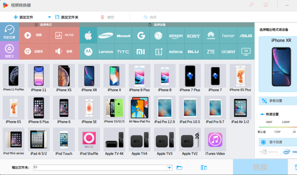Viewport: 297px width, 175px height.
Task: Choose the Alcatel device brand
Action: [x=228, y=51]
